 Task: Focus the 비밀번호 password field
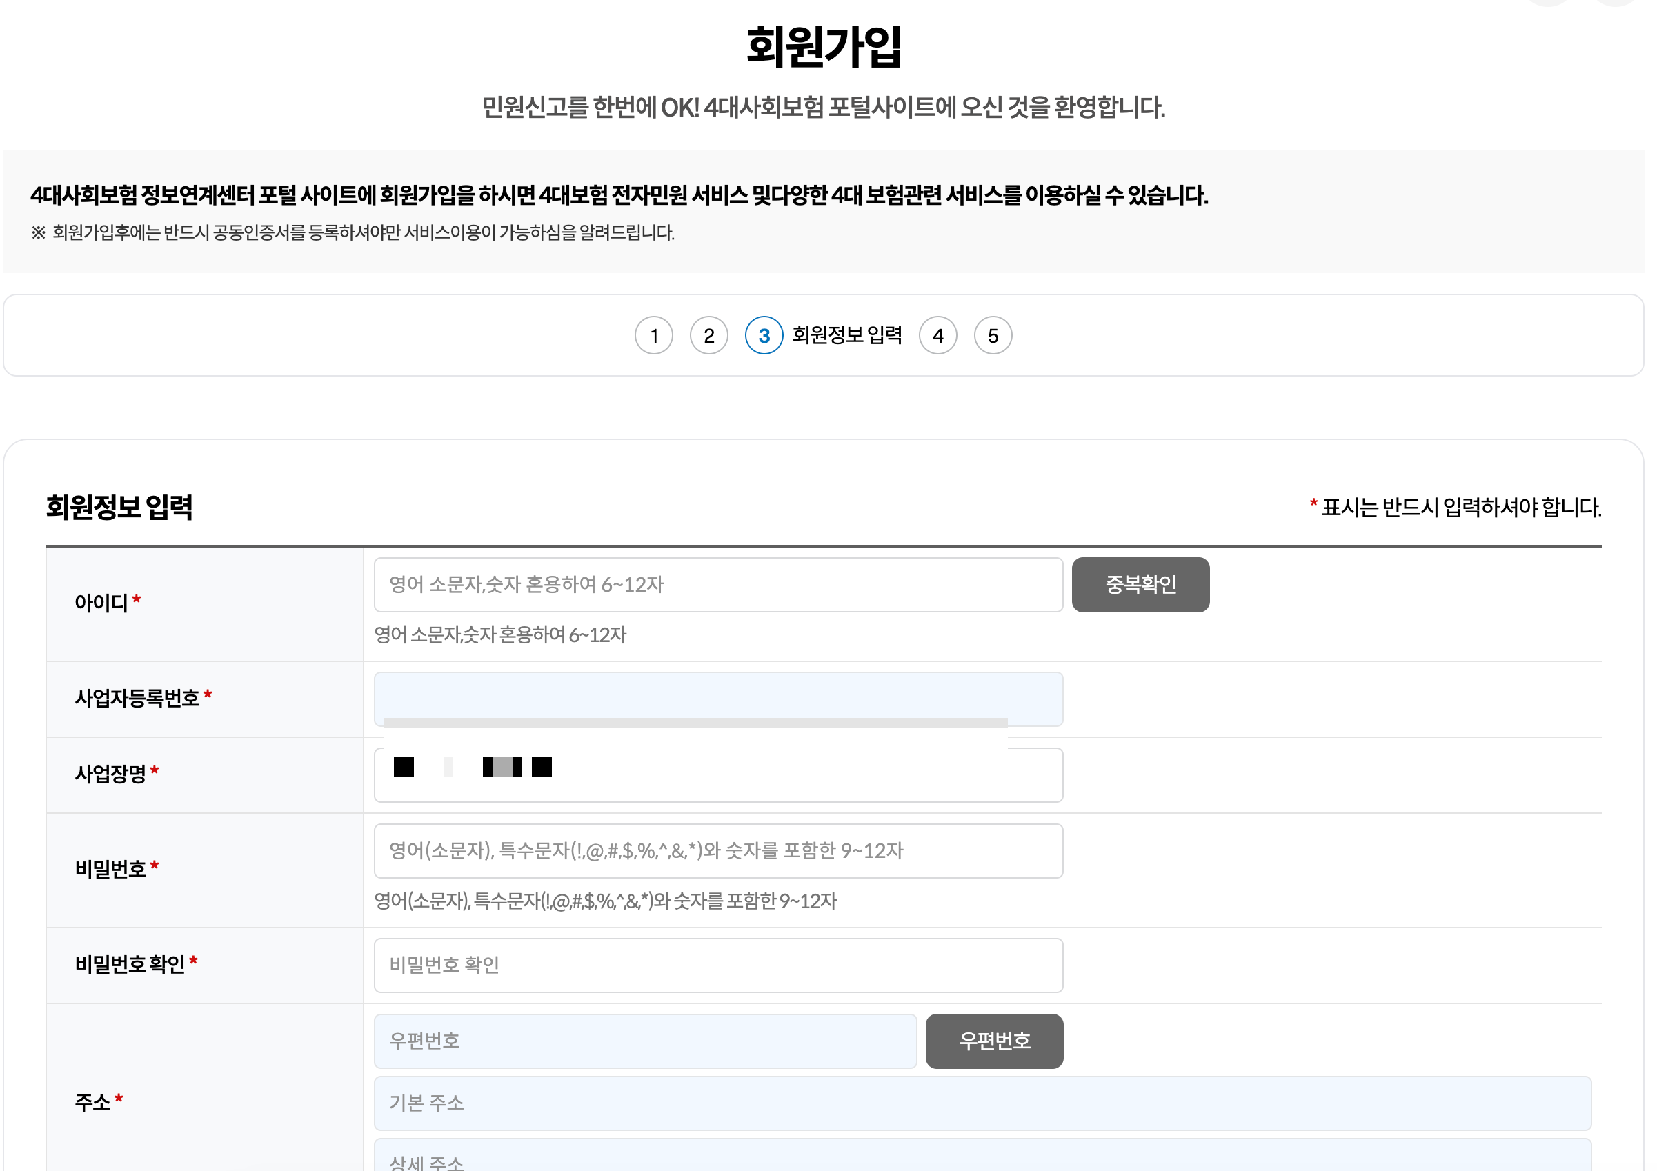click(717, 850)
